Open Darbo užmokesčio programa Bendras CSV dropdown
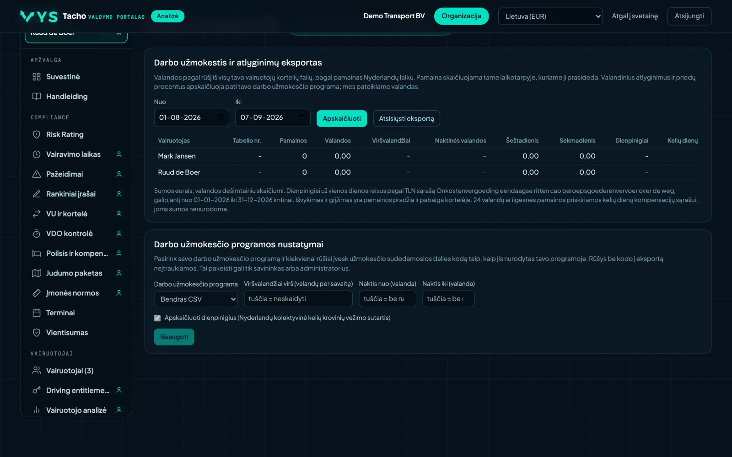This screenshot has width=732, height=457. click(x=196, y=299)
